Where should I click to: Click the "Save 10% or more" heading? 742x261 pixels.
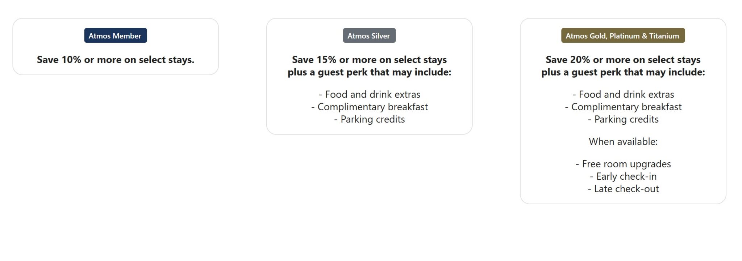click(x=116, y=60)
